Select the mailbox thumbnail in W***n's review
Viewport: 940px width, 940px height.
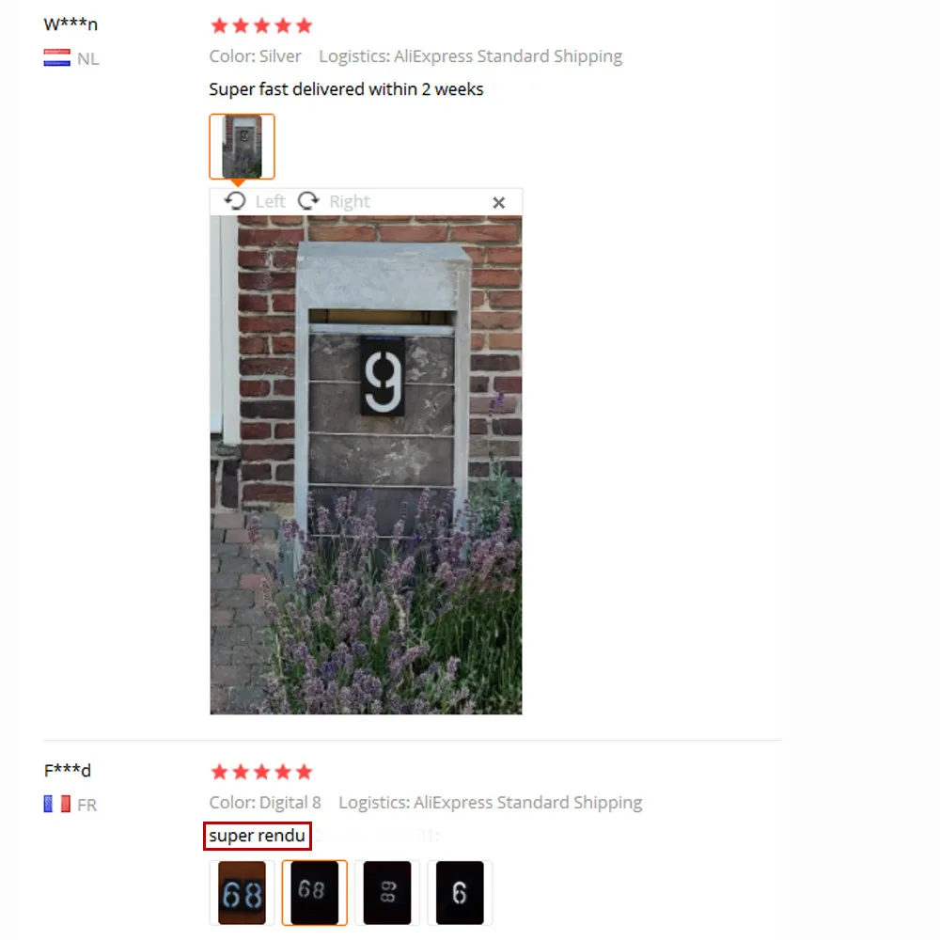pos(243,147)
